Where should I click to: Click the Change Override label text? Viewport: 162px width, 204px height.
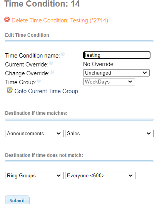tap(27, 73)
